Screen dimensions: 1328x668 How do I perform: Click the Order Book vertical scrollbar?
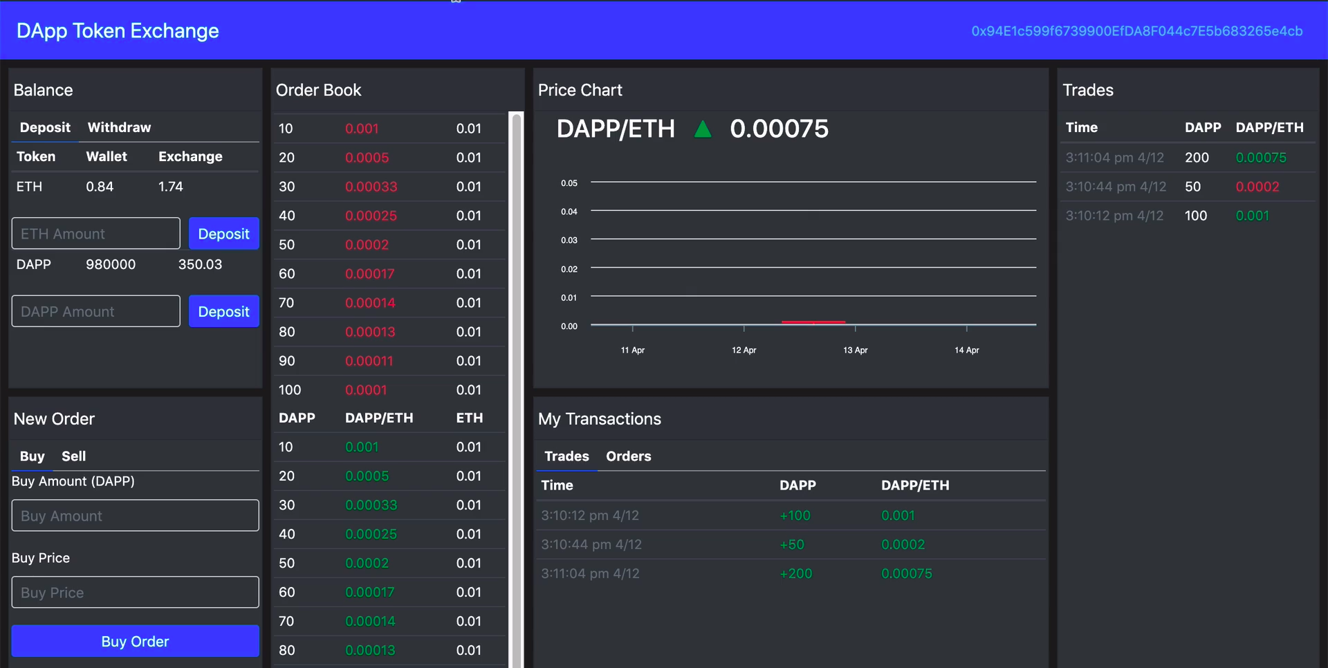(x=515, y=387)
